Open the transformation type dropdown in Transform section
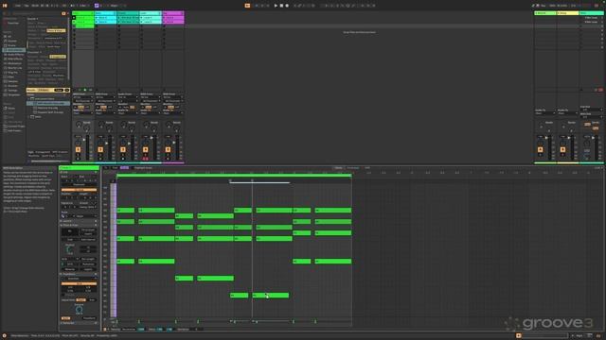This screenshot has height=340, width=606. (79, 279)
